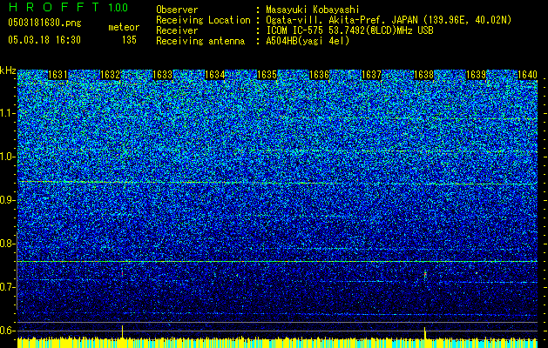
Task: Click time marker 1637
Action: [x=371, y=75]
